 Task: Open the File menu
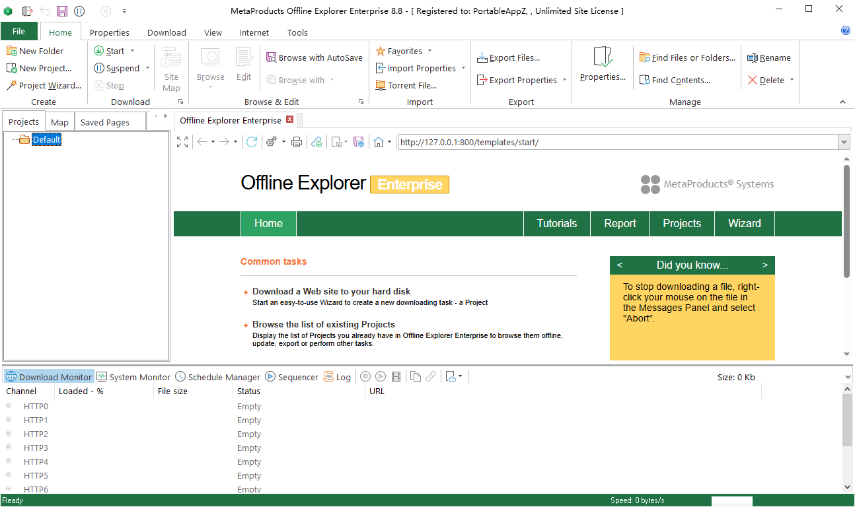[19, 31]
